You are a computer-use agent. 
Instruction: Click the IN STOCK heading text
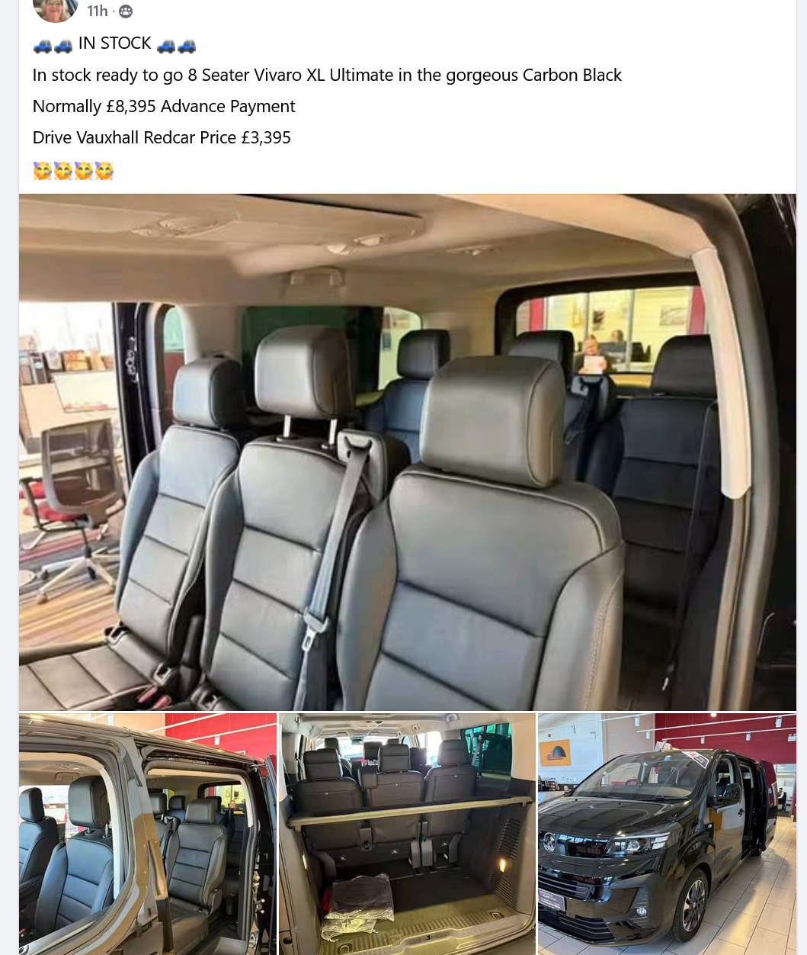pos(115,43)
